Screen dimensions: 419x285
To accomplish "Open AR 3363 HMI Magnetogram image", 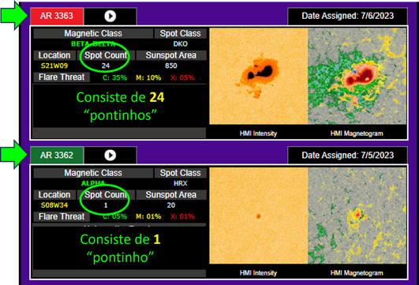I will 357,77.
